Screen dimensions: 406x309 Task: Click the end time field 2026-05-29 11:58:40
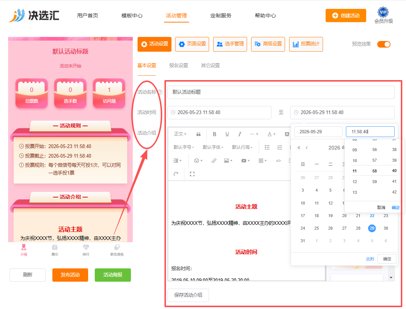click(342, 113)
